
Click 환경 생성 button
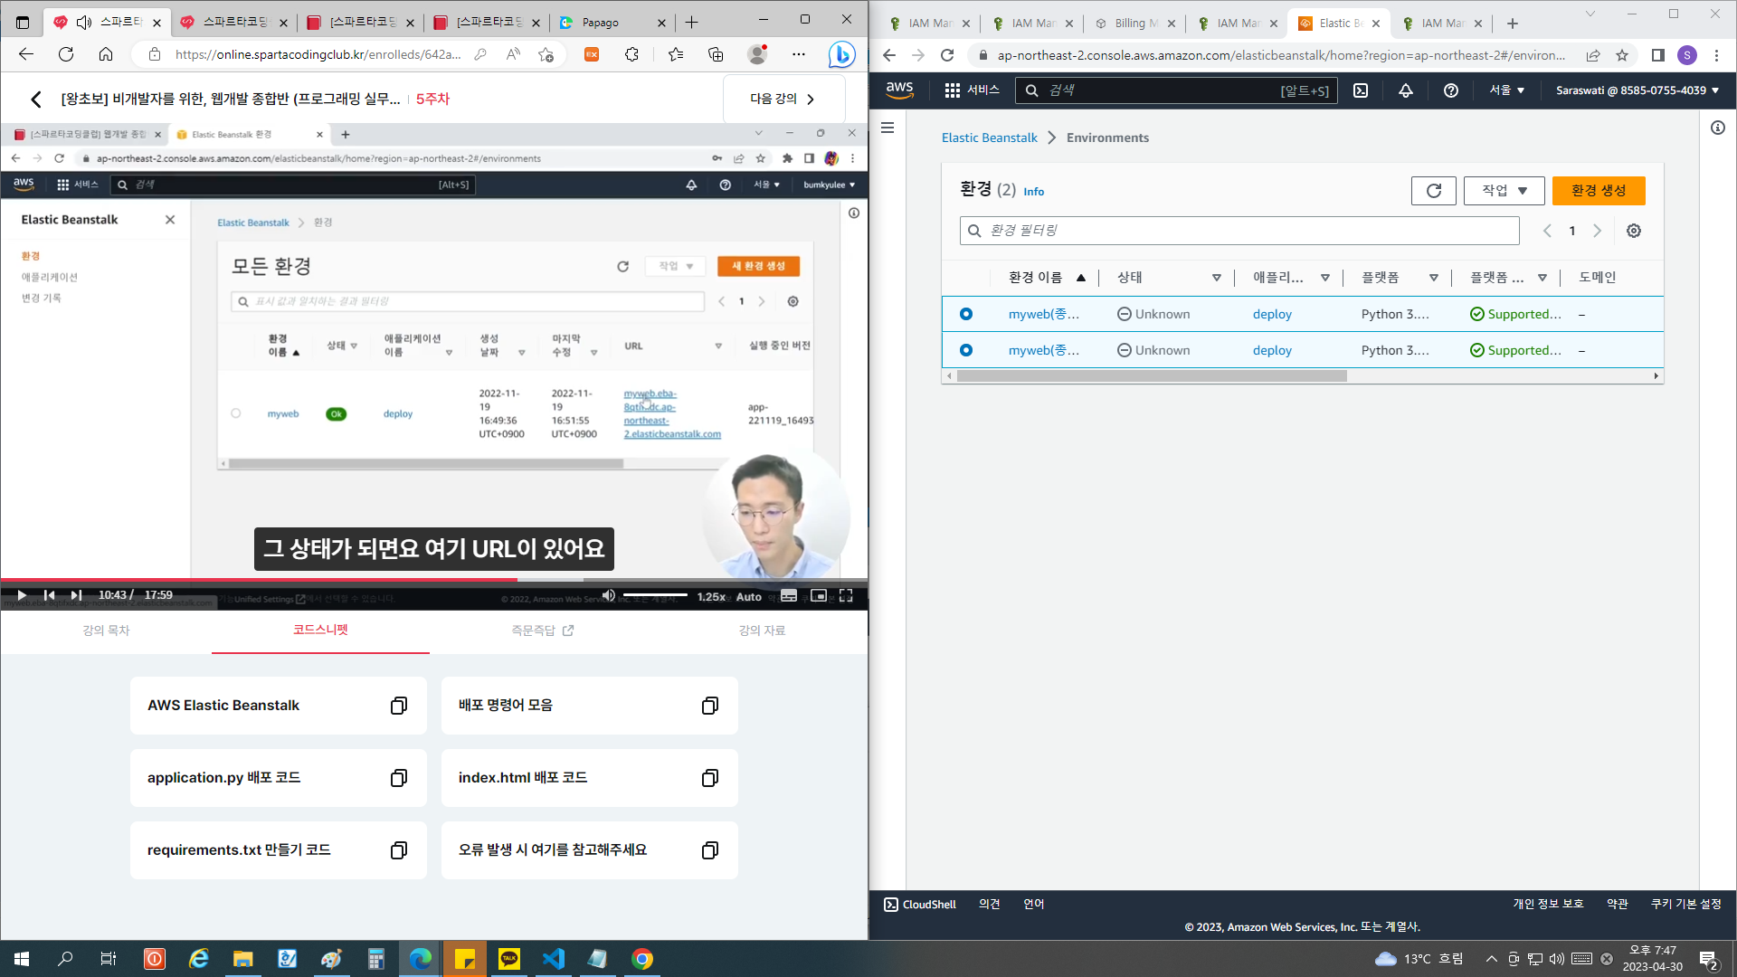coord(1599,191)
